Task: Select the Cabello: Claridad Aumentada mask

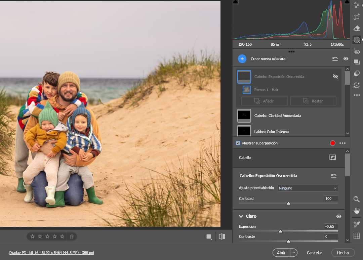Action: pyautogui.click(x=278, y=116)
